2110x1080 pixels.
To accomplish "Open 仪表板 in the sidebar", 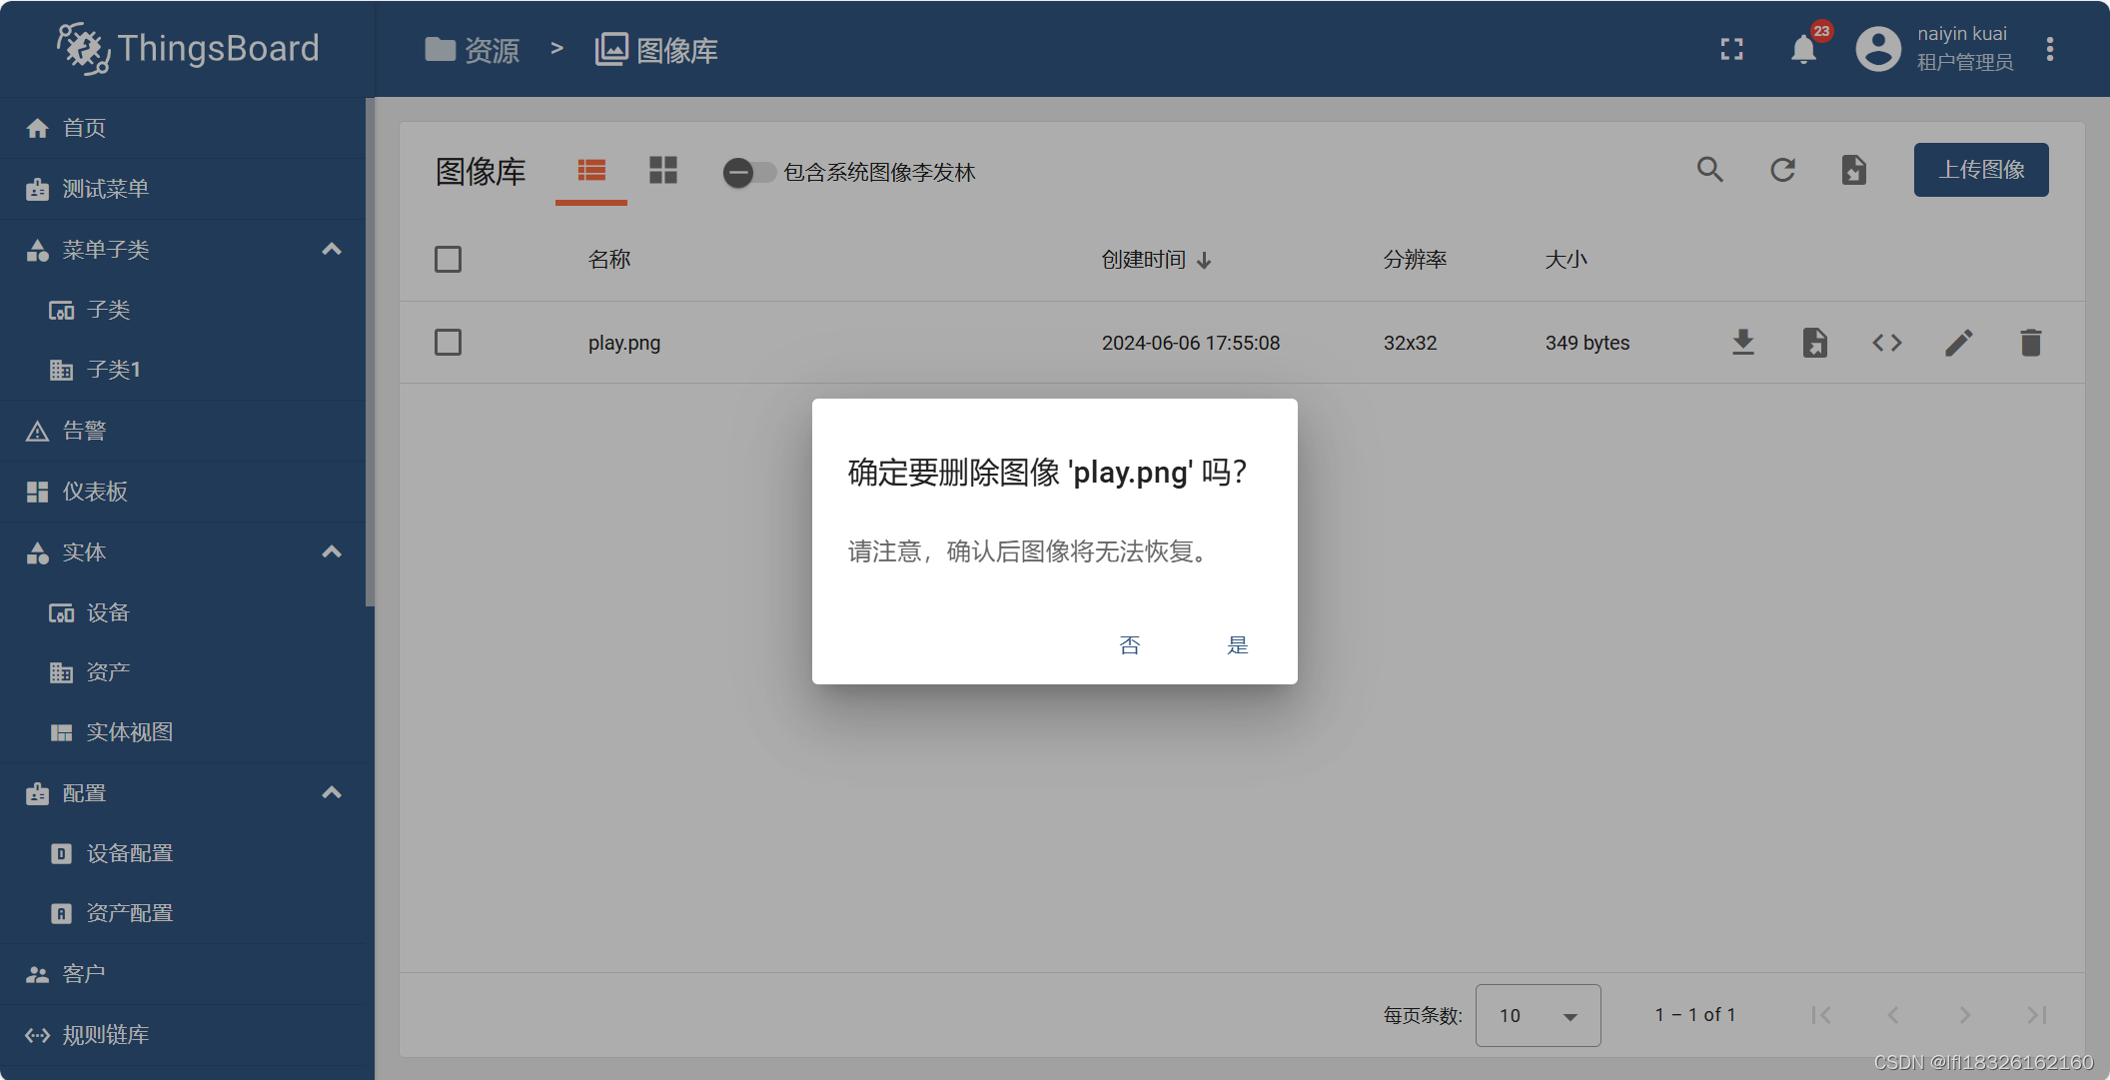I will [95, 492].
